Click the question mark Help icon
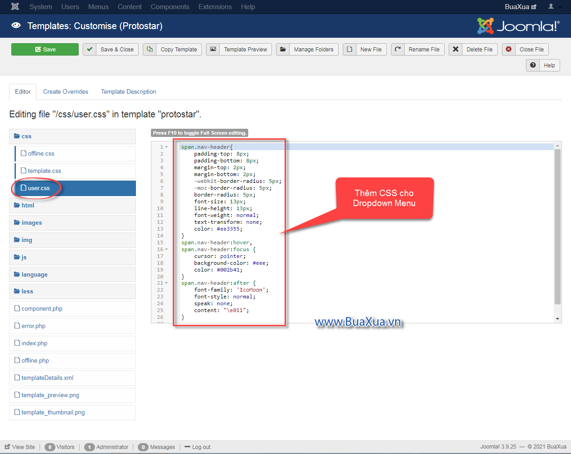Screen dimensions: 571x454 (533, 66)
